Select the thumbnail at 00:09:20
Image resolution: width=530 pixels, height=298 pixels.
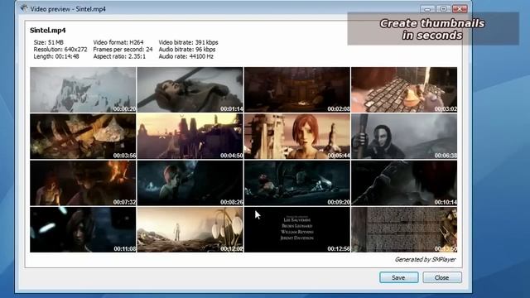(297, 183)
